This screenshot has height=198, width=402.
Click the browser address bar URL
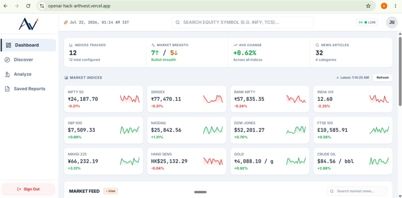[x=79, y=6]
